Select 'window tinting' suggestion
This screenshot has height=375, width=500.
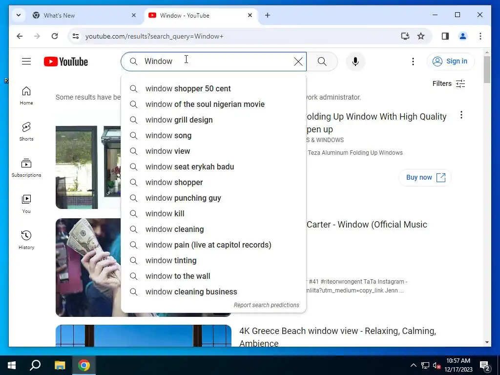[214, 261]
